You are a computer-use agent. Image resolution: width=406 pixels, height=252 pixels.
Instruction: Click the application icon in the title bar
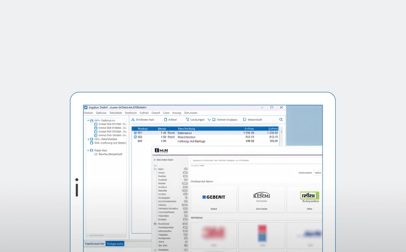[x=85, y=107]
